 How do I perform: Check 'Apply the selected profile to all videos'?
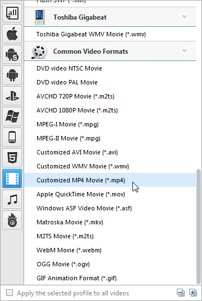point(10,293)
